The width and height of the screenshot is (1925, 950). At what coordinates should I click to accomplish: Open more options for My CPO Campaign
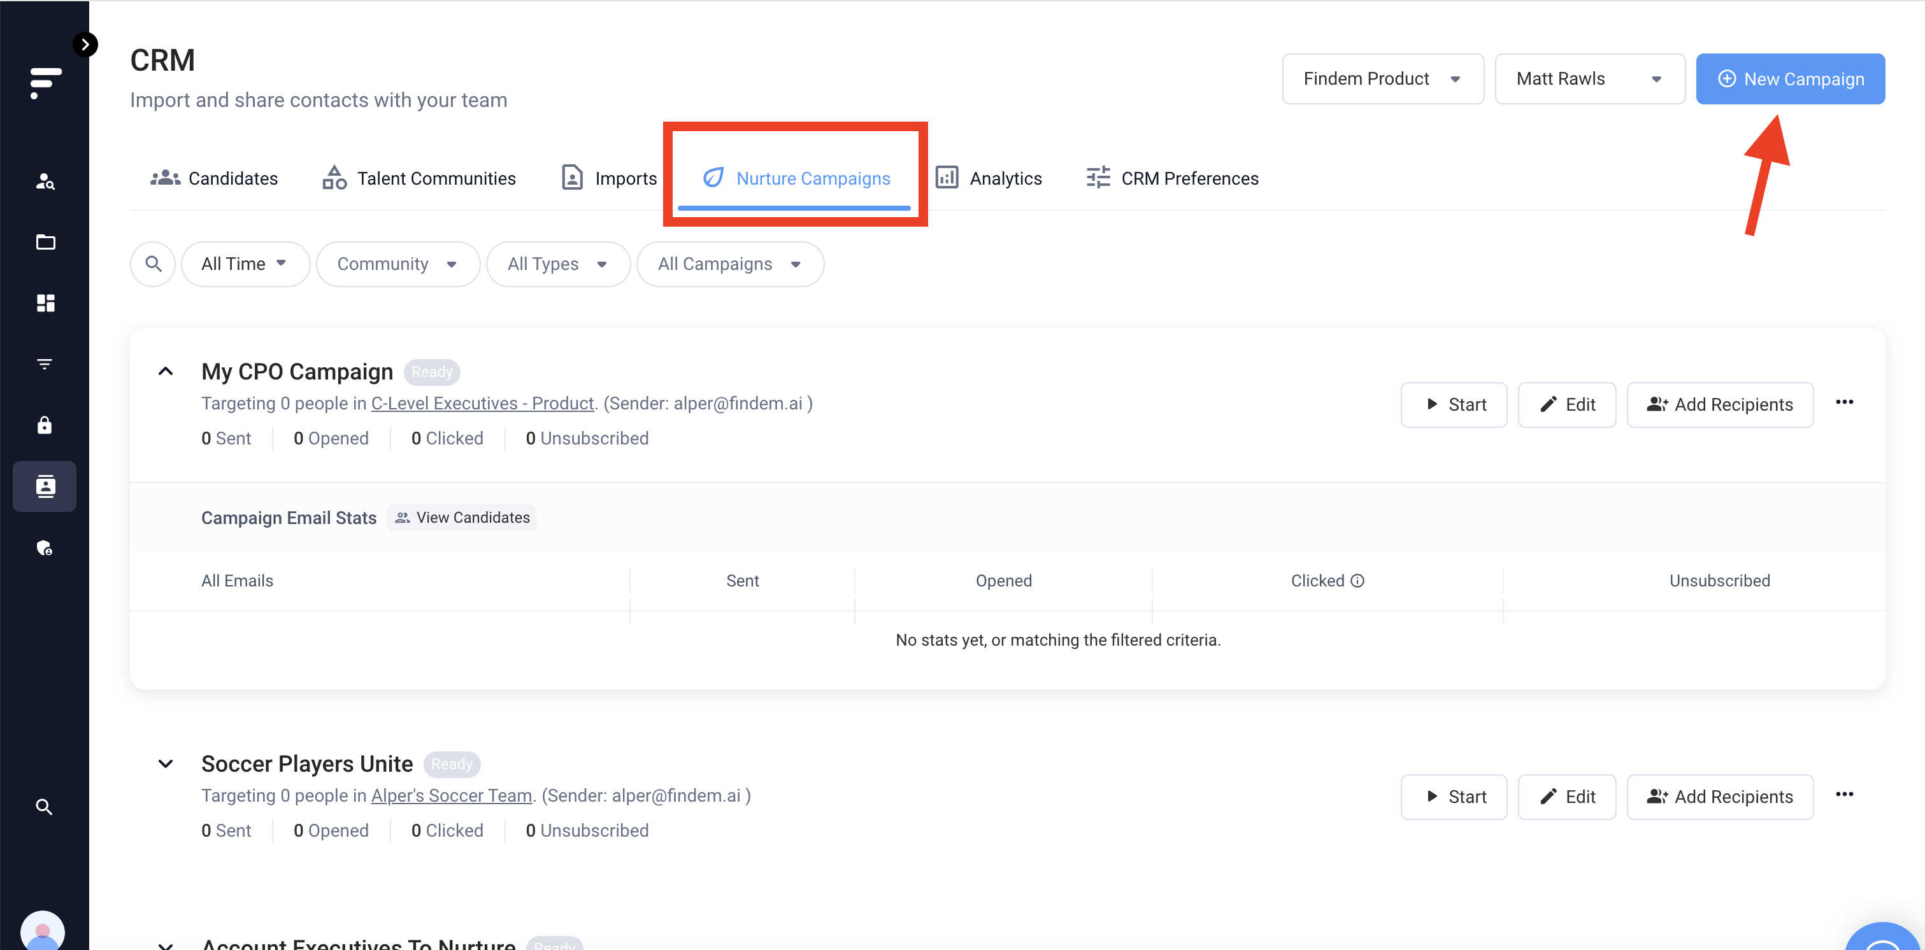click(1844, 402)
